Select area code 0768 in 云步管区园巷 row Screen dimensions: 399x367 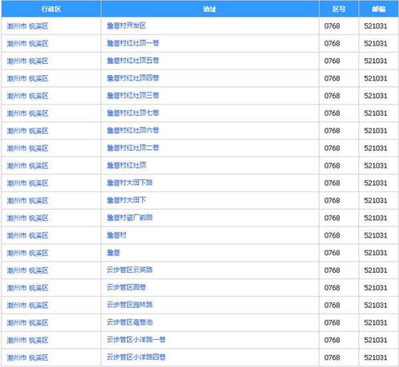click(332, 288)
